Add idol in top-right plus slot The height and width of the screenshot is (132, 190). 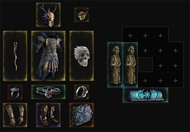(x=161, y=36)
